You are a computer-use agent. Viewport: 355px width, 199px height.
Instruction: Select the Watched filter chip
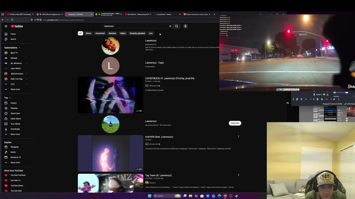112,33
